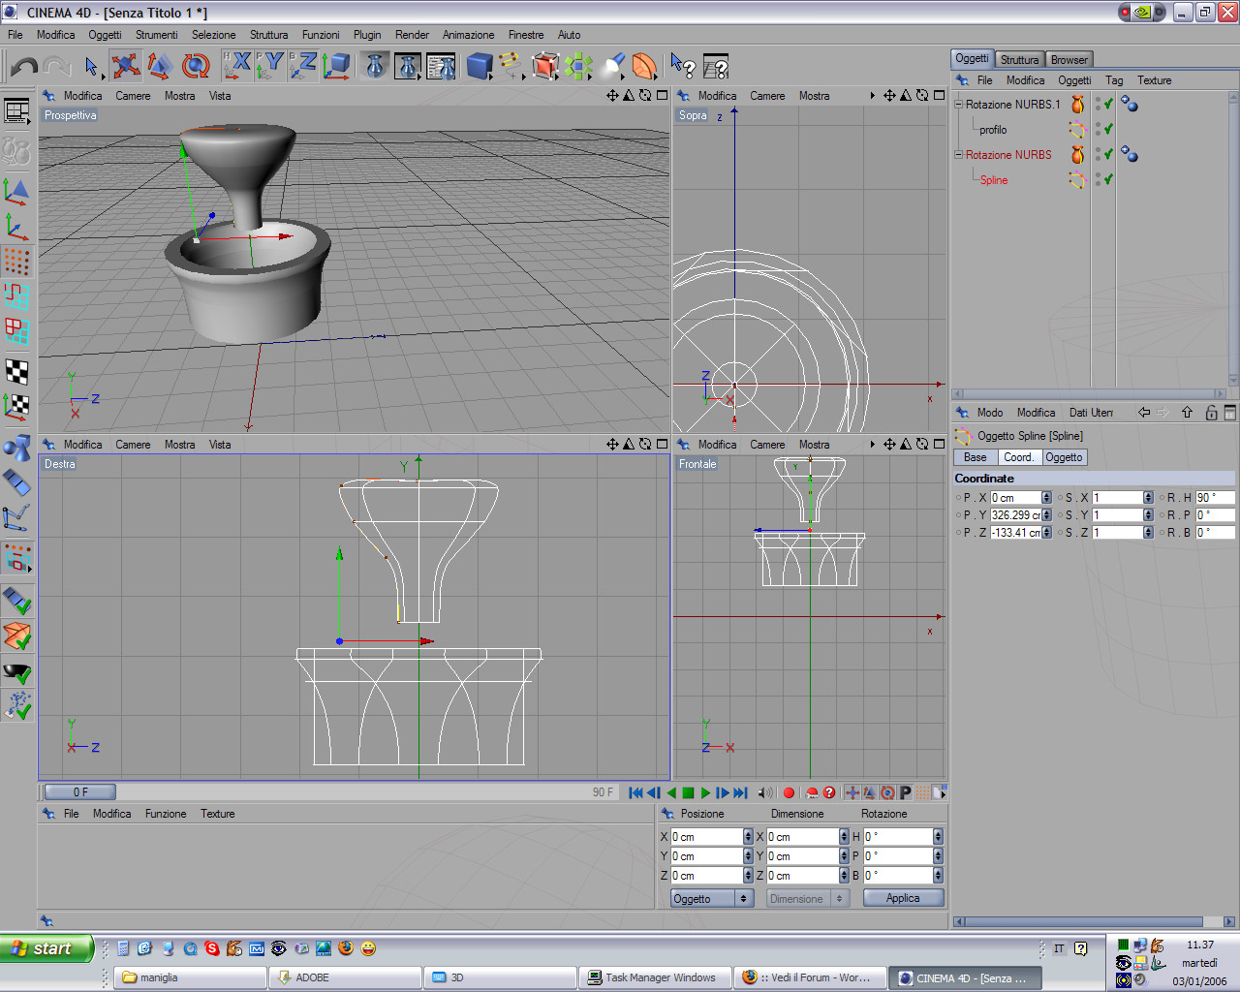
Task: Click the timeline frame slider at 0 F
Action: (x=80, y=792)
